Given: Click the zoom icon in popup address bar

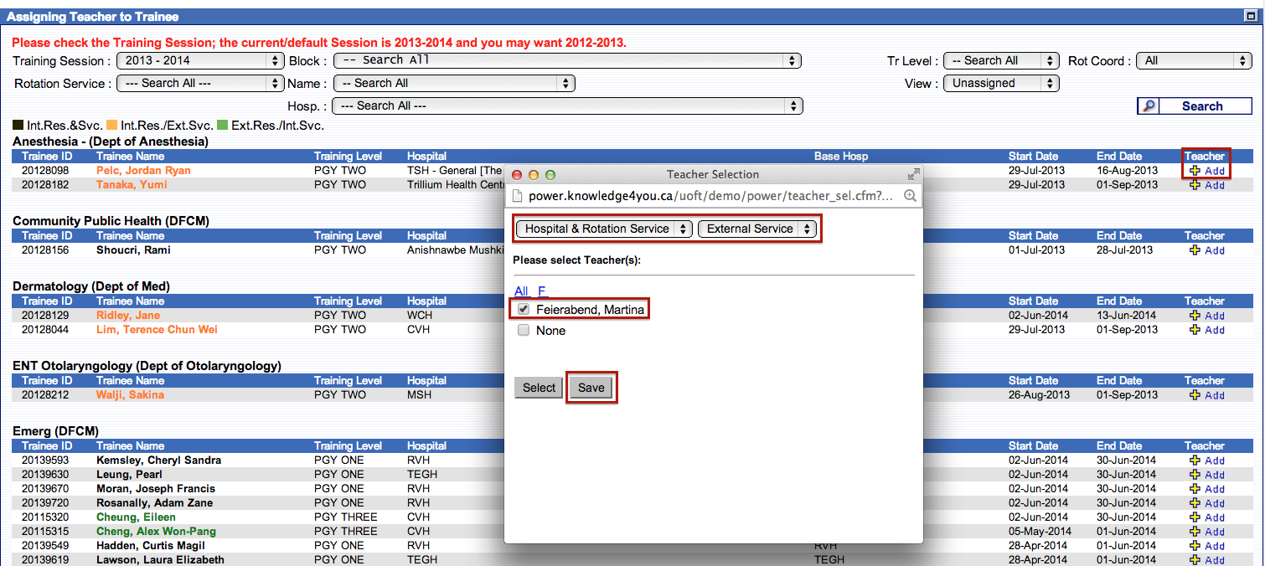Looking at the screenshot, I should pos(909,195).
